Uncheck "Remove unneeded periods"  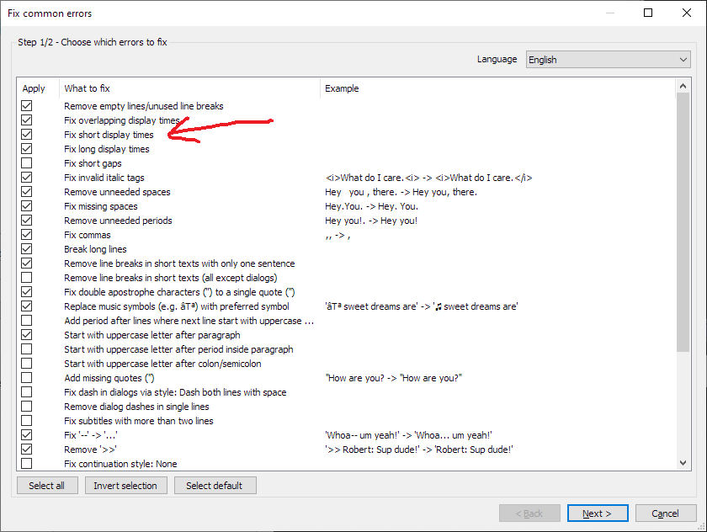pos(26,221)
